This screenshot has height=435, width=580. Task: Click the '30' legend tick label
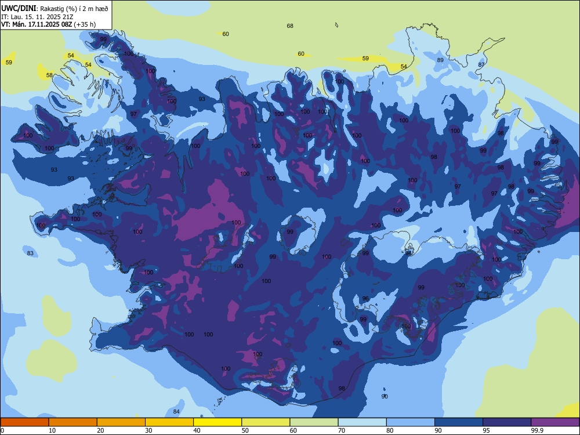click(x=148, y=430)
